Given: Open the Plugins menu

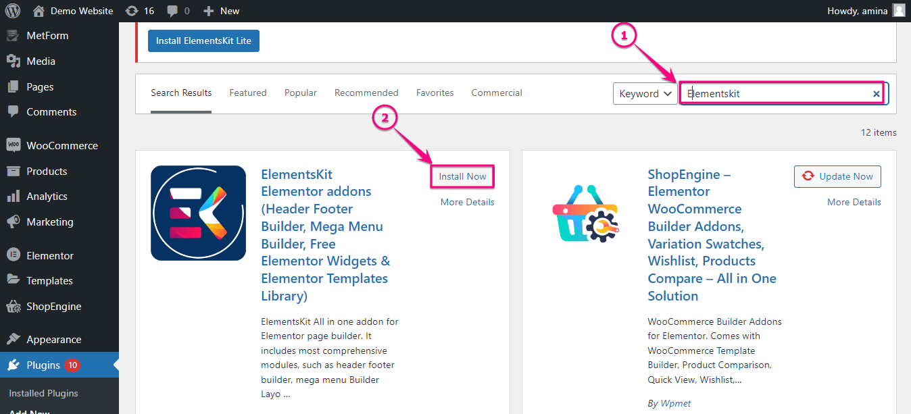Looking at the screenshot, I should [x=59, y=365].
